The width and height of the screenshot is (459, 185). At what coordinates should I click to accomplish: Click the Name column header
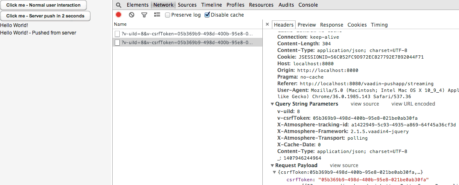tap(120, 25)
